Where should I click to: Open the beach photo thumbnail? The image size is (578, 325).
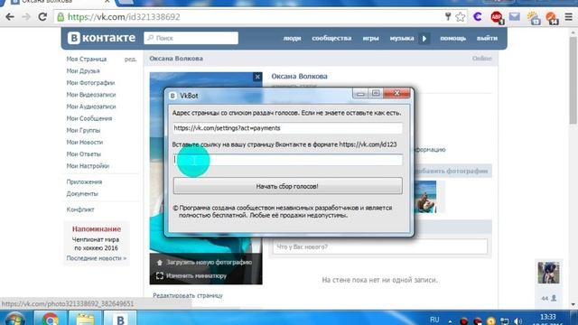coord(425,197)
